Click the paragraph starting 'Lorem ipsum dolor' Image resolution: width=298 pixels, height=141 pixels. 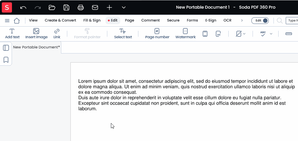click(186, 87)
